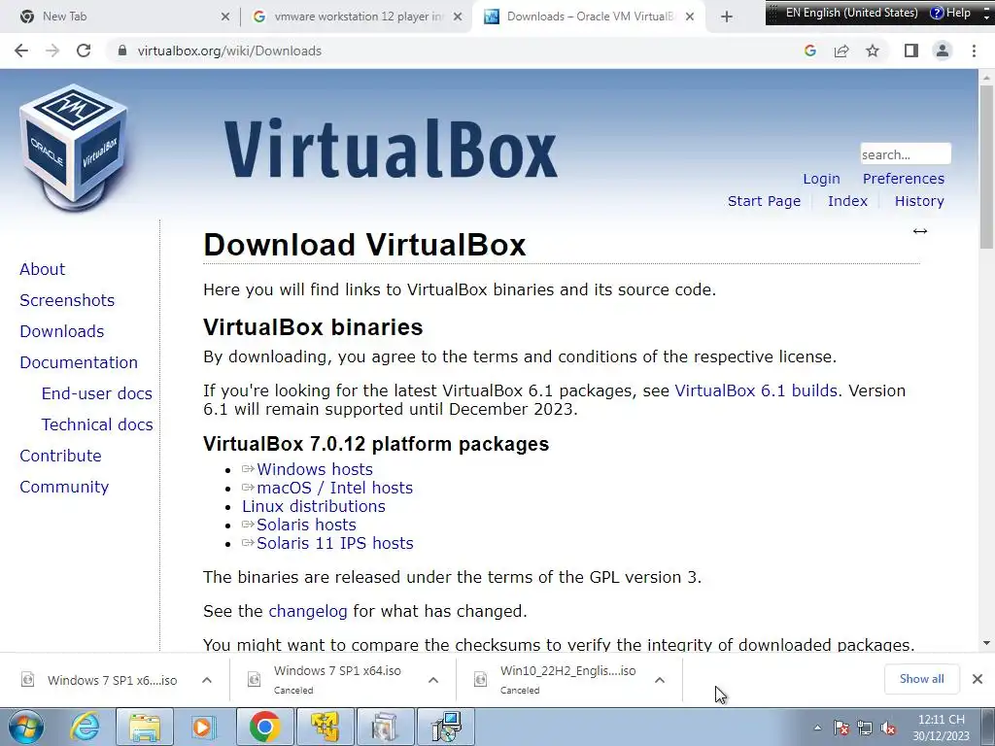Viewport: 995px width, 746px height.
Task: Open the yellow squares app on taskbar
Action: pos(325,727)
